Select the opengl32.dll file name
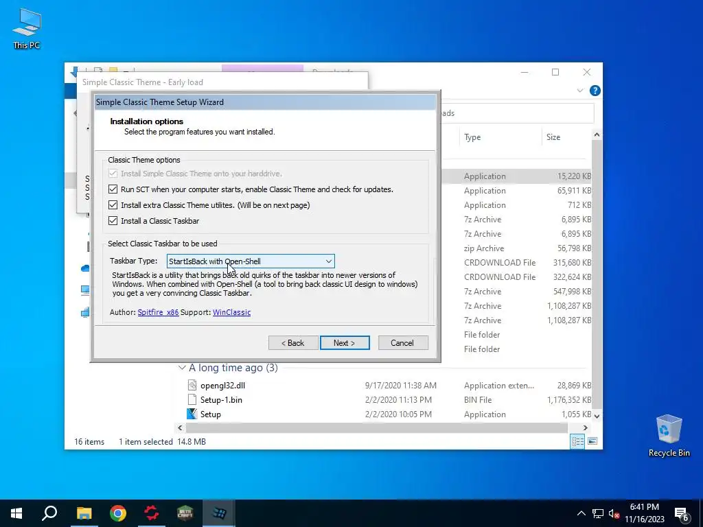The image size is (703, 527). 222,386
